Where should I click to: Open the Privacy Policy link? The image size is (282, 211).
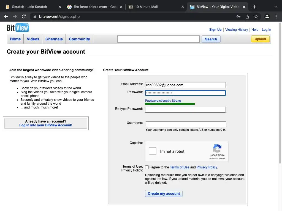207,167
